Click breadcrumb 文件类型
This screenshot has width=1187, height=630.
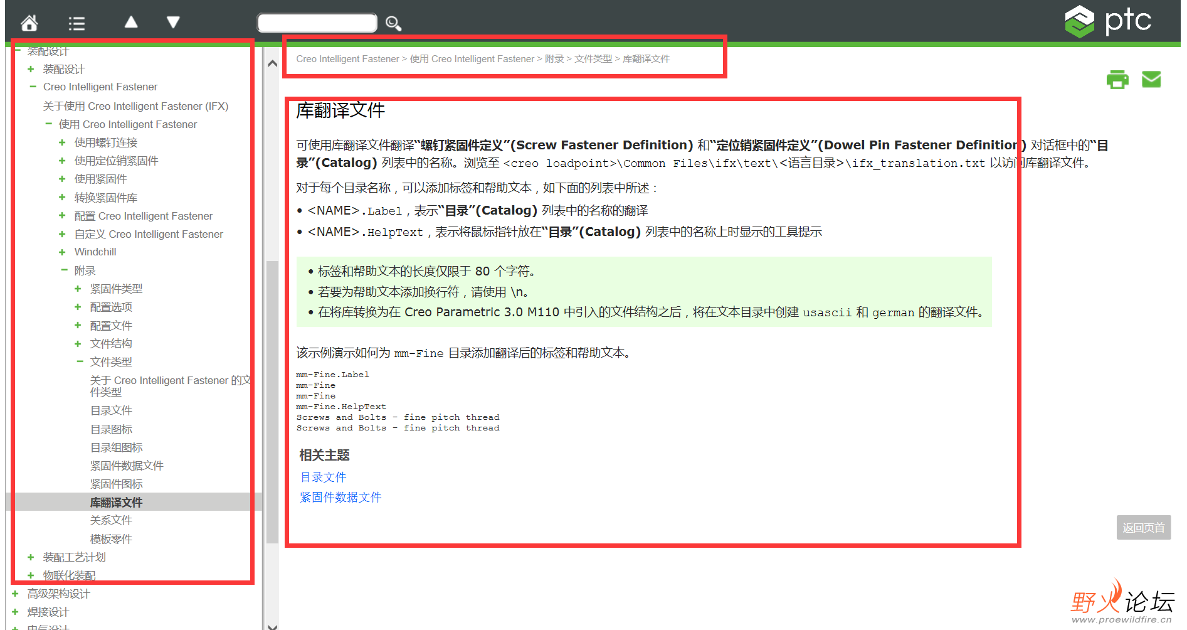[x=593, y=59]
